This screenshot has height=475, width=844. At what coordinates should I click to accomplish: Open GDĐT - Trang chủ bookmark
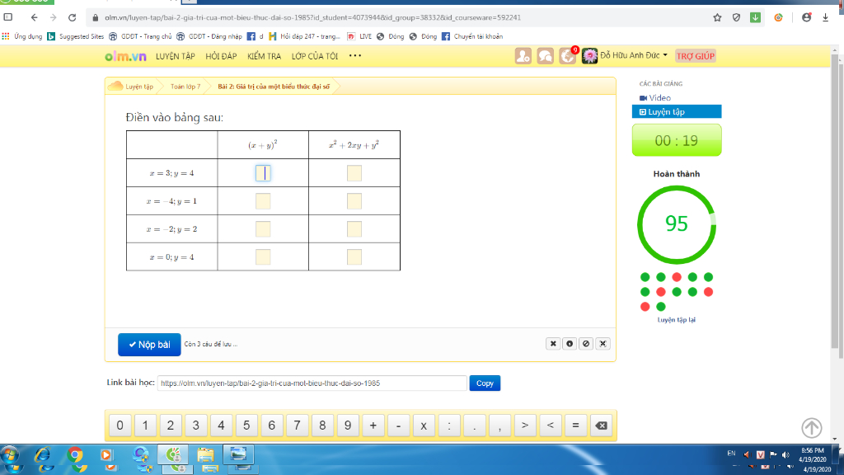[140, 36]
